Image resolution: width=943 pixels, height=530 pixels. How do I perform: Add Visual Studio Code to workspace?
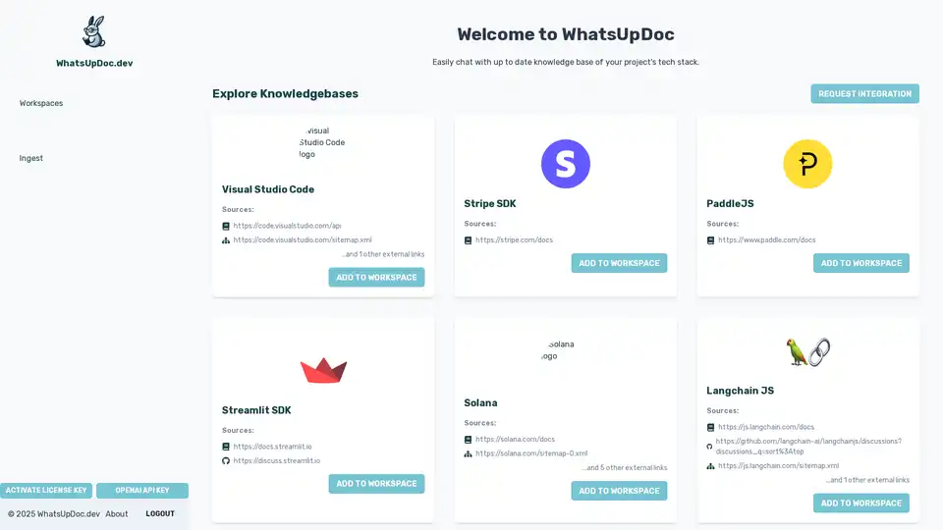click(376, 278)
